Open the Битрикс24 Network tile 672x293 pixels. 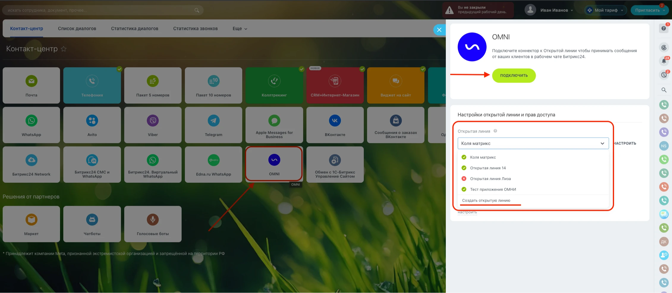coord(31,164)
